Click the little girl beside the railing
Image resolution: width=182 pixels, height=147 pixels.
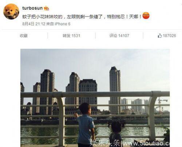(116, 134)
